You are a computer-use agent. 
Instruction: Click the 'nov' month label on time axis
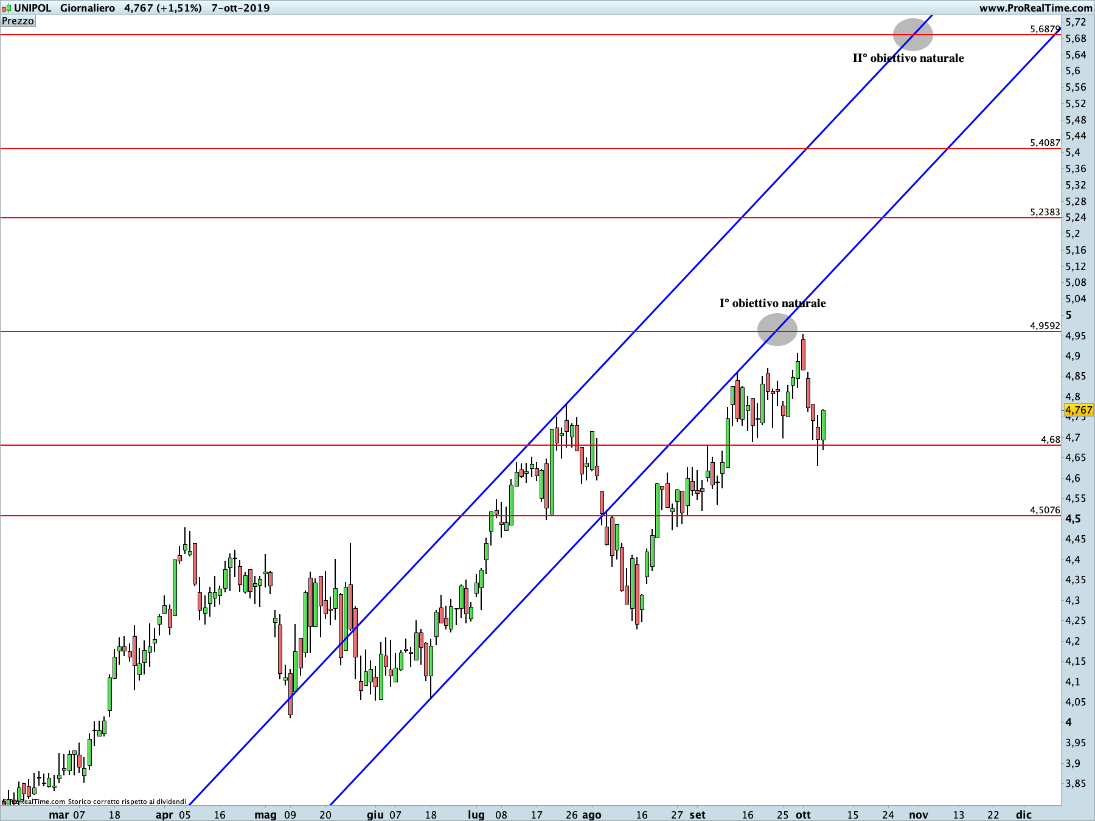tap(919, 815)
